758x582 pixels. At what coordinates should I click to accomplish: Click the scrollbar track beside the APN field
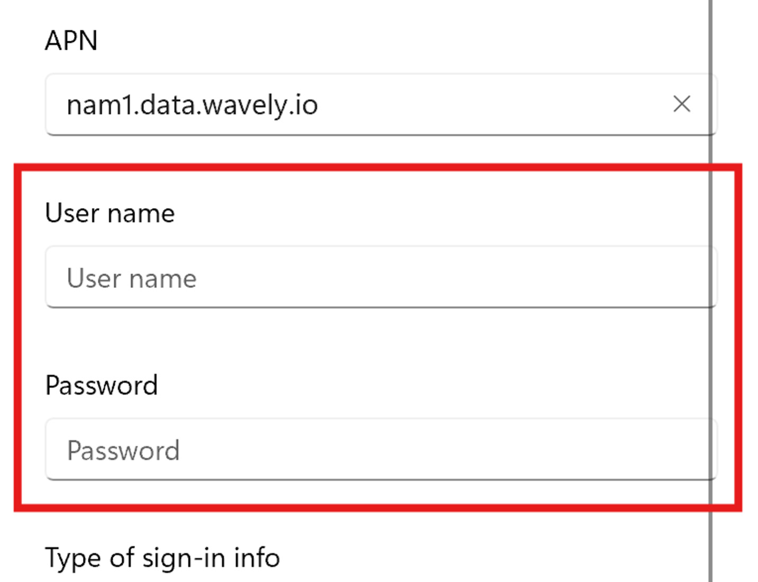(x=711, y=104)
